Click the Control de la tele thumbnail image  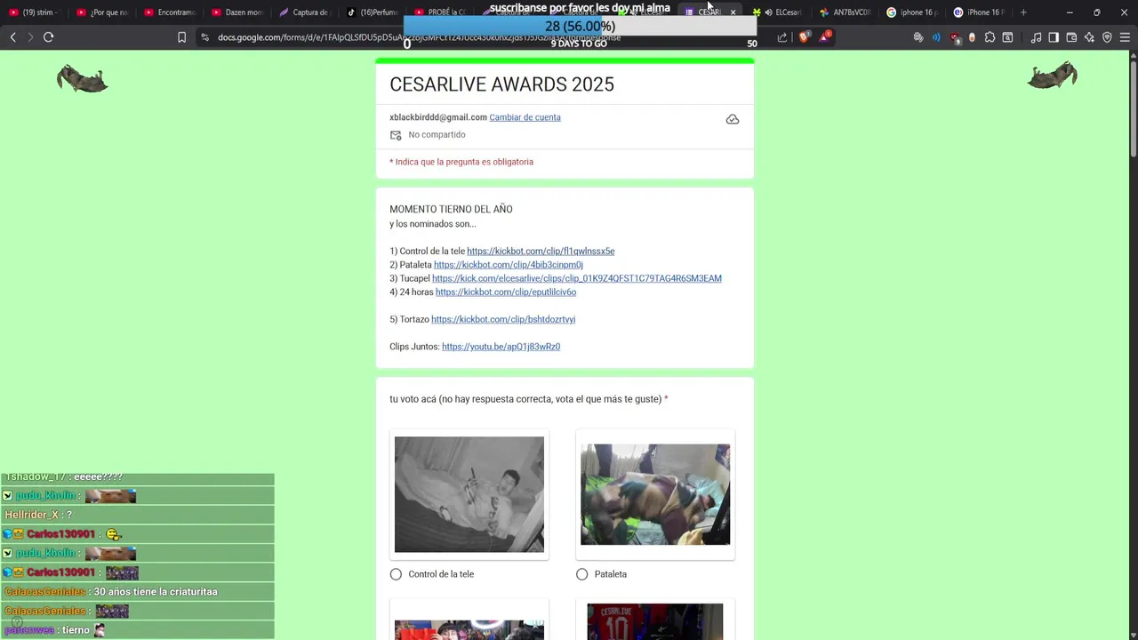click(469, 494)
